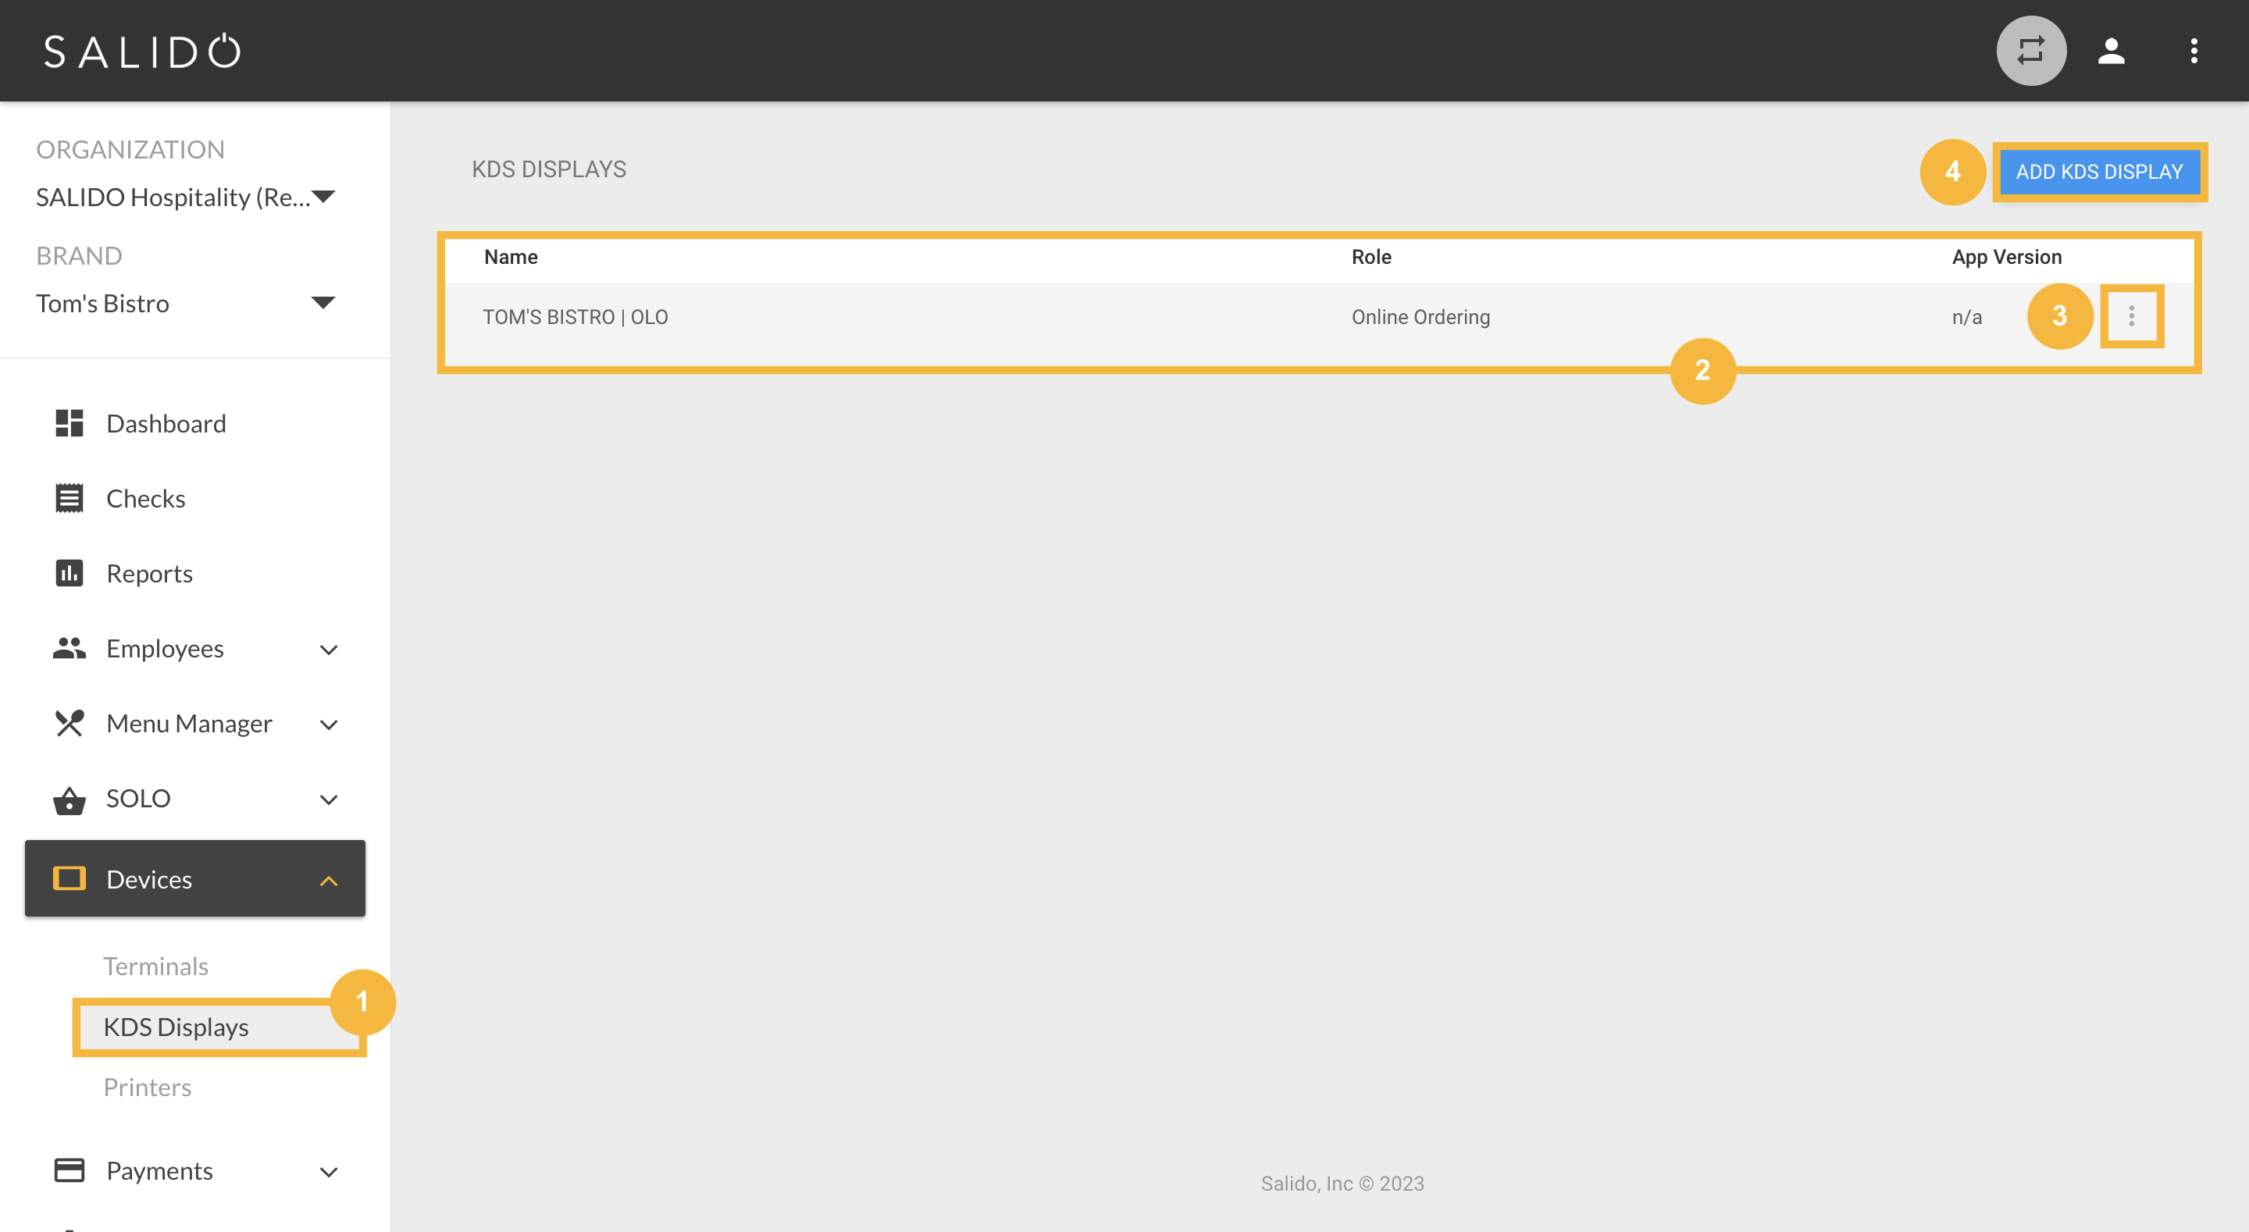Click the n/a app version cell

[x=1966, y=317]
